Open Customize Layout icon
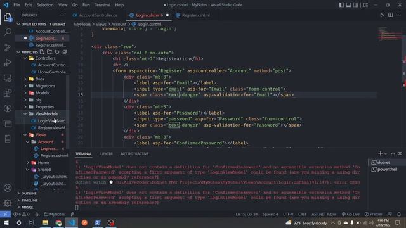 point(365,5)
